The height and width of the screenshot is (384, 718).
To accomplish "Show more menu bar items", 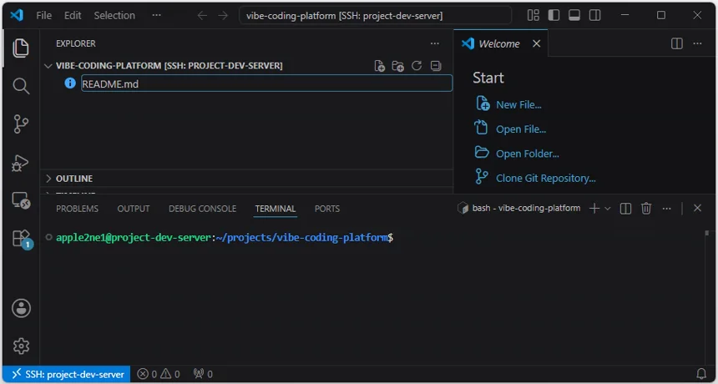I will tap(157, 16).
